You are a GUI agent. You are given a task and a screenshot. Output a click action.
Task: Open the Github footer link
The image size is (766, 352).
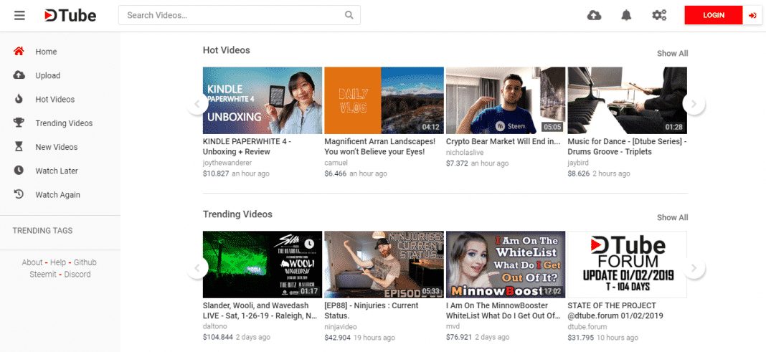click(85, 262)
